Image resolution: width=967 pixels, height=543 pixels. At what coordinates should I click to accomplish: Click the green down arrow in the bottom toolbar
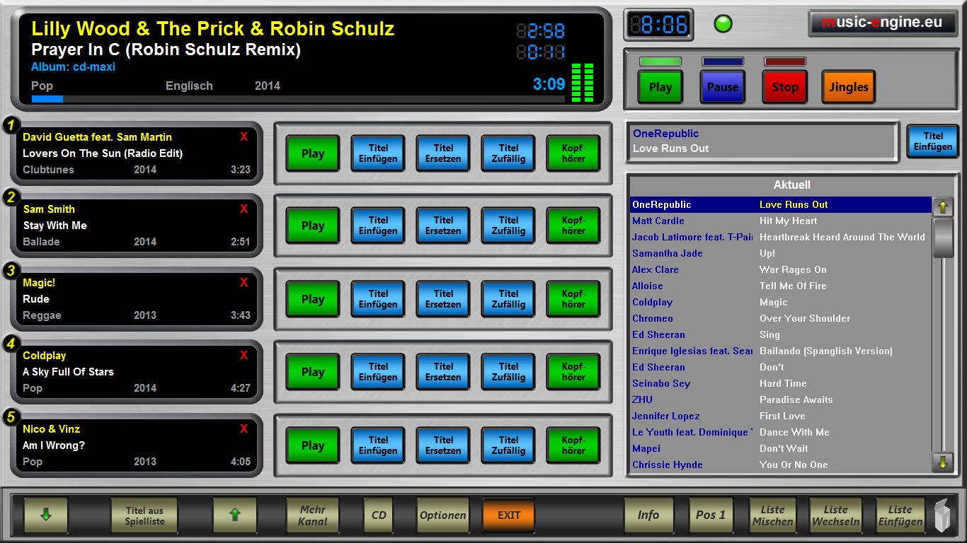[x=45, y=515]
